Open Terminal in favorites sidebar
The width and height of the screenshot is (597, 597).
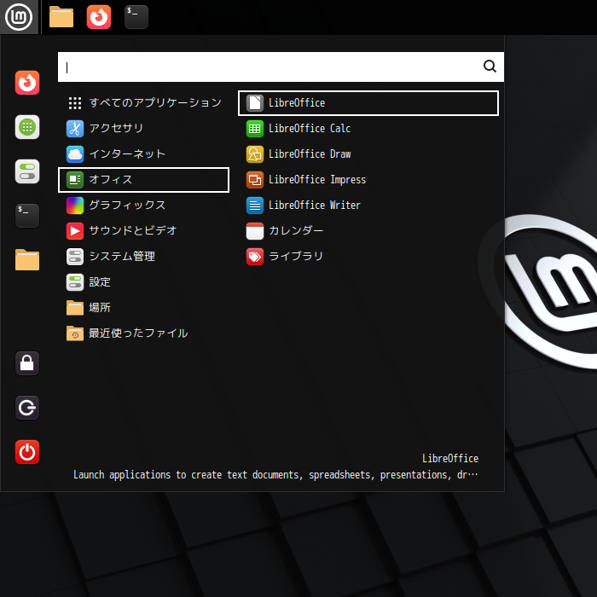click(27, 216)
